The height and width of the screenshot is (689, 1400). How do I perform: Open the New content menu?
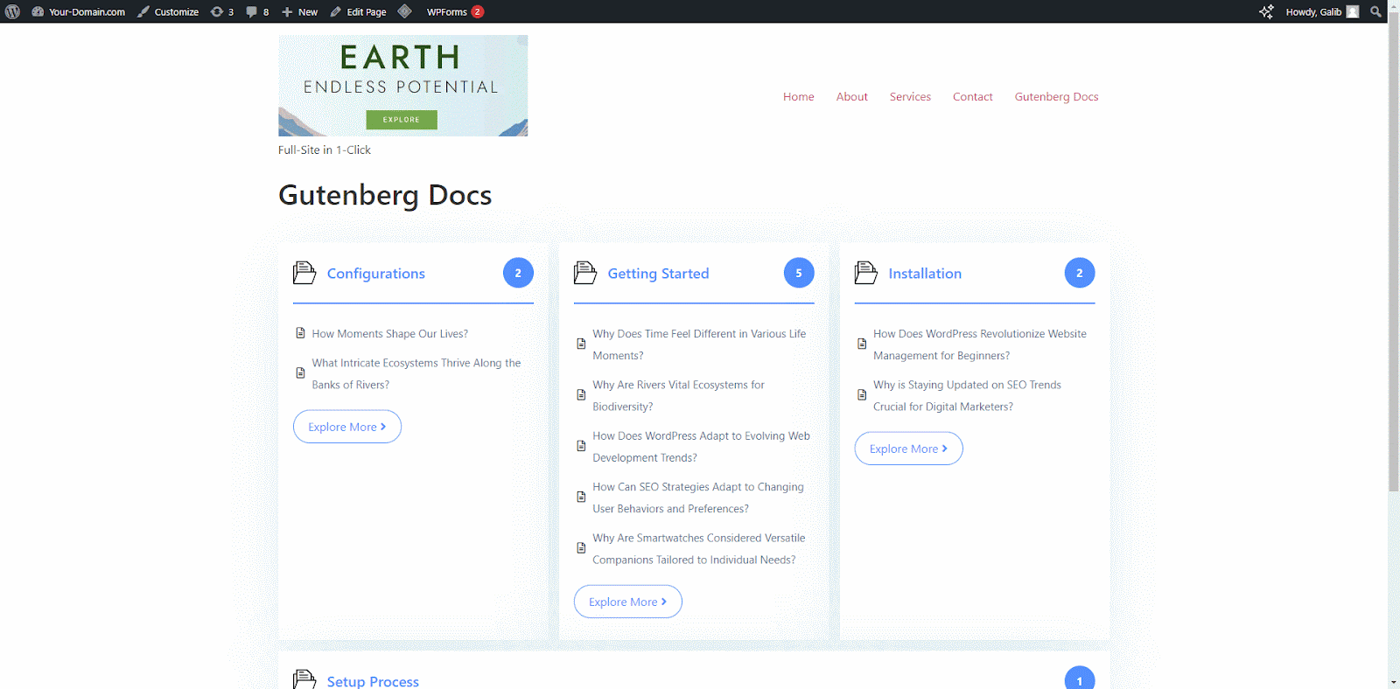(299, 11)
